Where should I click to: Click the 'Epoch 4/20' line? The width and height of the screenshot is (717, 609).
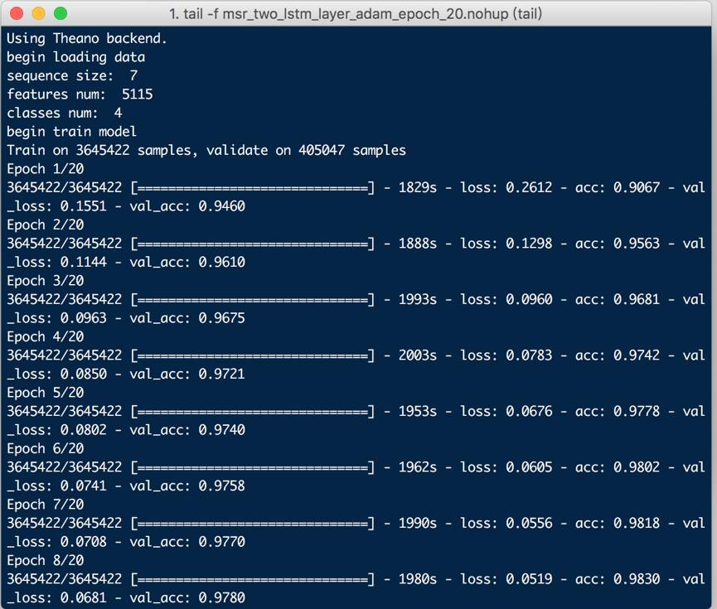[46, 337]
